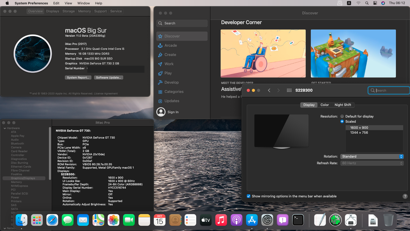This screenshot has height=231, width=410.
Task: Open the Edit menu
Action: (56, 3)
